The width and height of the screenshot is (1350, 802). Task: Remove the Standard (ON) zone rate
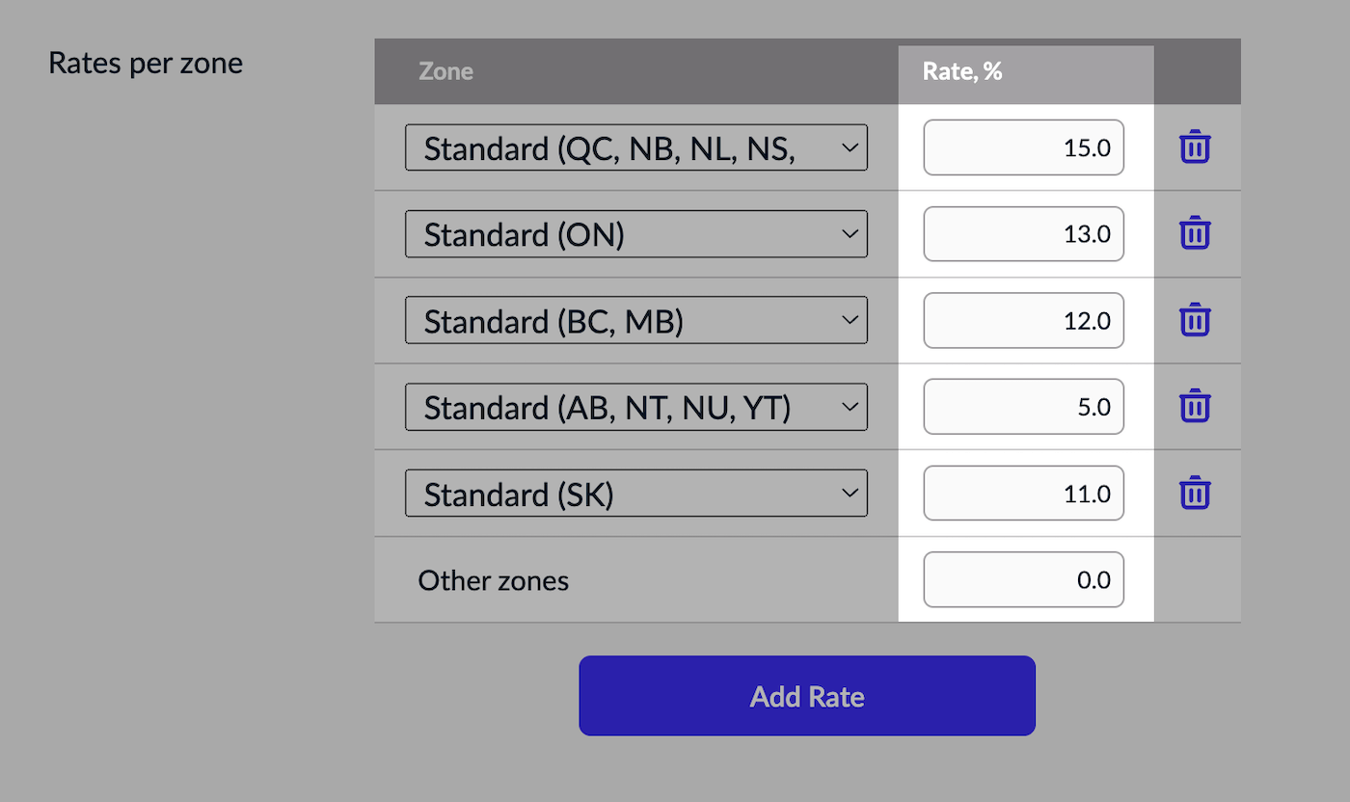coord(1195,233)
